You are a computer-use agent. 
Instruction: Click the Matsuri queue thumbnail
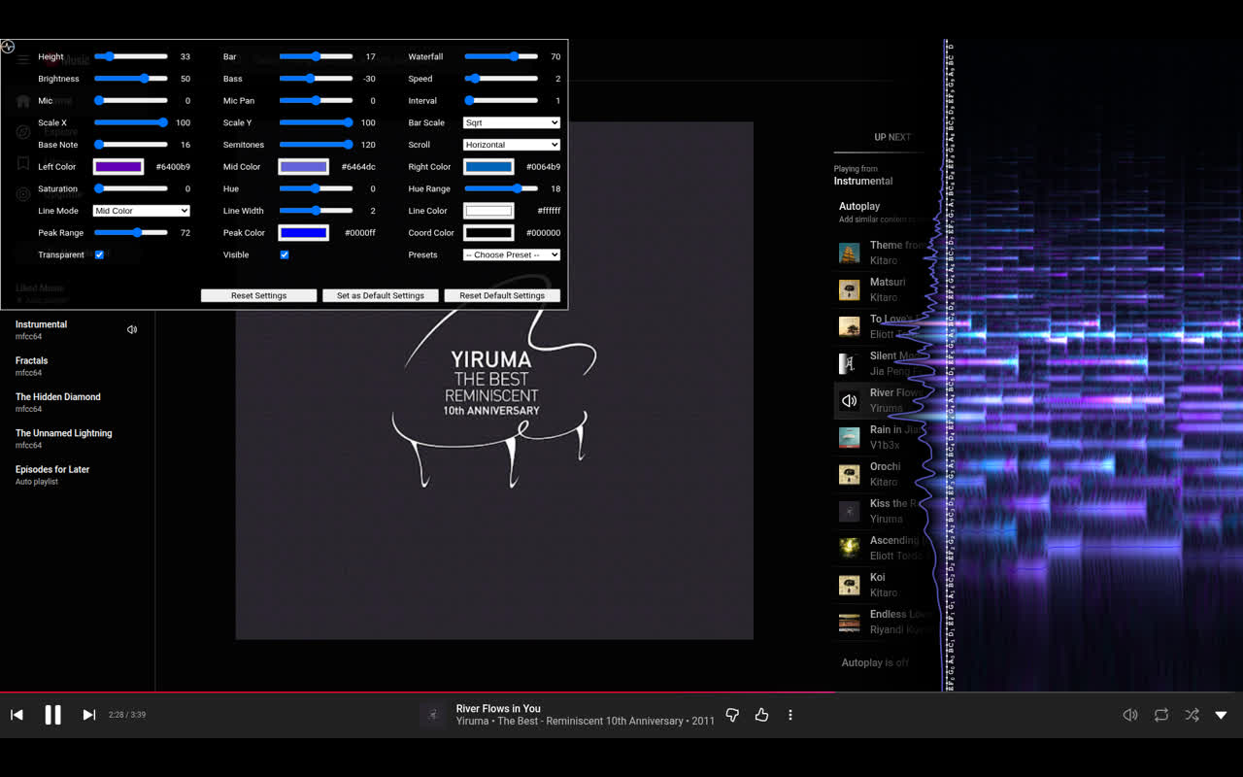point(850,289)
